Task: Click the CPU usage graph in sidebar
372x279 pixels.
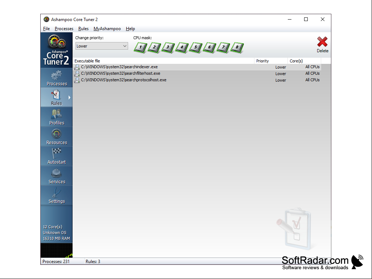Action: (57, 250)
